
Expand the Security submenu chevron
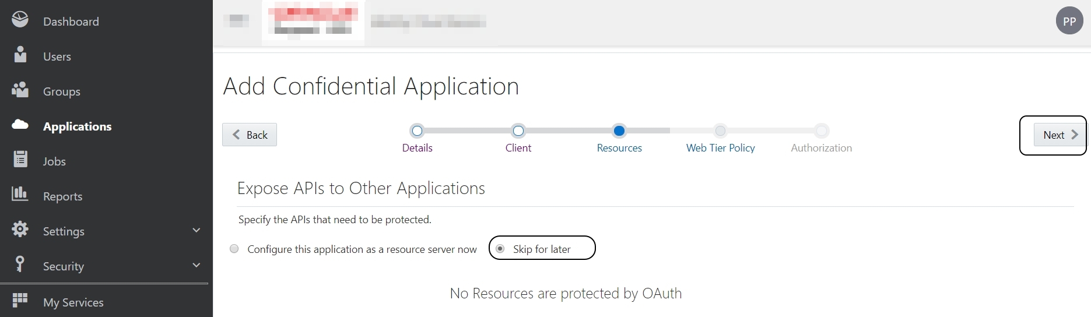[x=197, y=266]
